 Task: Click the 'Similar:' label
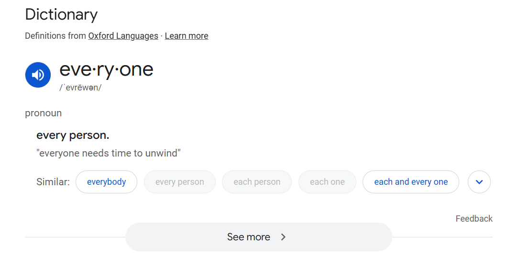tap(53, 182)
